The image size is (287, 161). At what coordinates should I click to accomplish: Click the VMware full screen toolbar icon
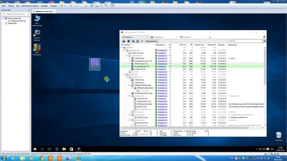tap(102, 6)
